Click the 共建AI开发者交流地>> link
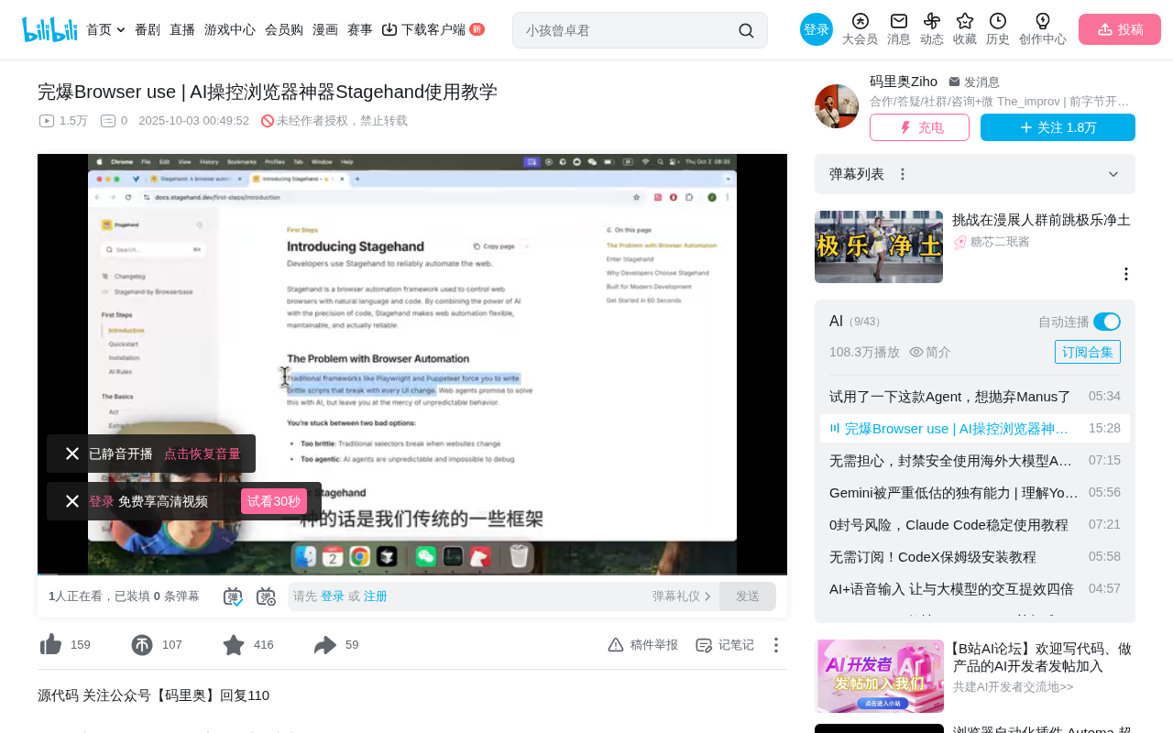Viewport: 1173px width, 733px height. click(x=1013, y=686)
